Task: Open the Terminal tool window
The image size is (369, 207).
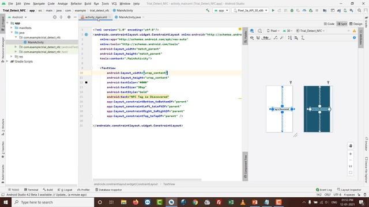Action: coord(31,190)
